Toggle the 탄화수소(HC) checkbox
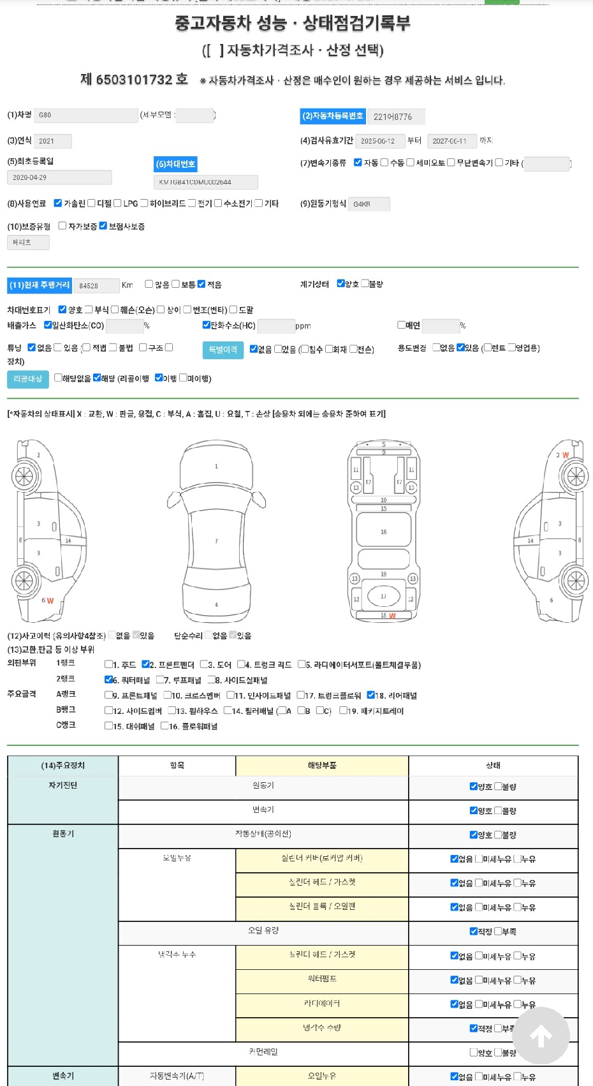 coord(206,325)
